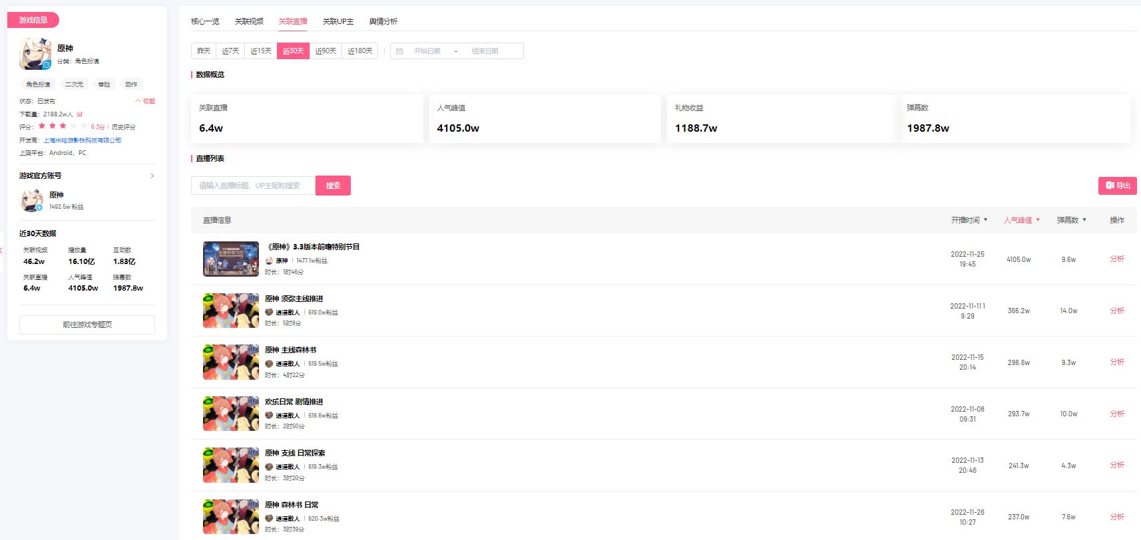
Task: Click the 礼物收益 overview value 1188.7w
Action: (696, 128)
